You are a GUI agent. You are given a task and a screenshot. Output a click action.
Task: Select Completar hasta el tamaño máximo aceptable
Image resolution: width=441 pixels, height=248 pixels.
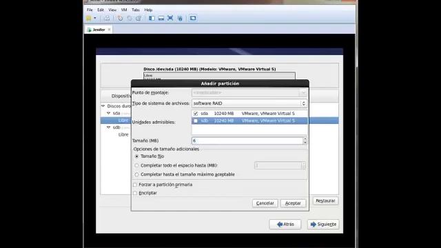[x=136, y=174]
